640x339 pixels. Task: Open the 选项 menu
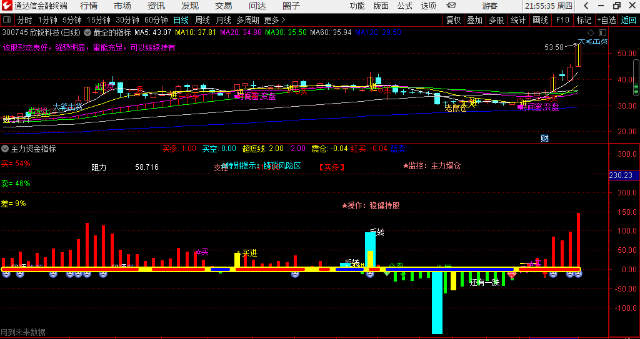click(x=428, y=6)
